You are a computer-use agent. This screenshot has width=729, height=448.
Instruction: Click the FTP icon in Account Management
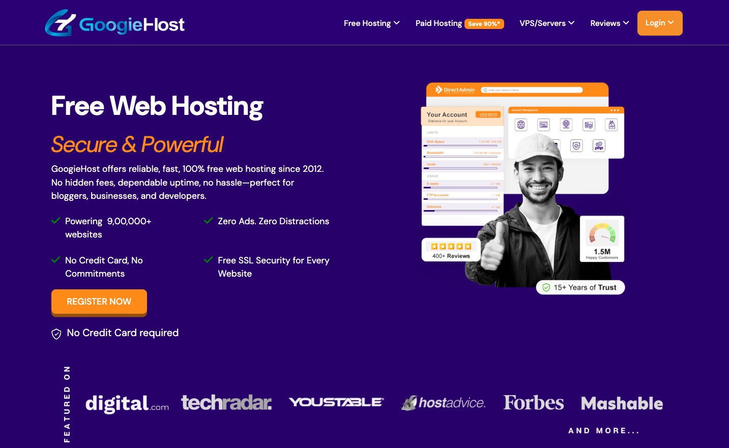coord(612,125)
